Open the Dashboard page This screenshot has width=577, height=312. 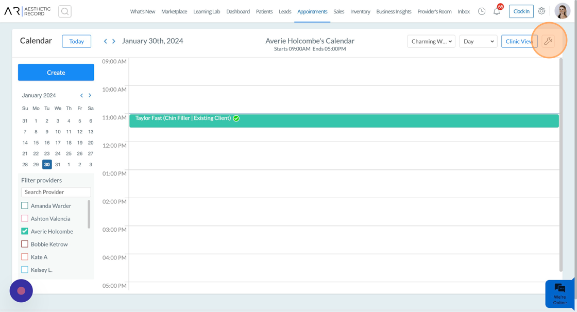coord(238,11)
